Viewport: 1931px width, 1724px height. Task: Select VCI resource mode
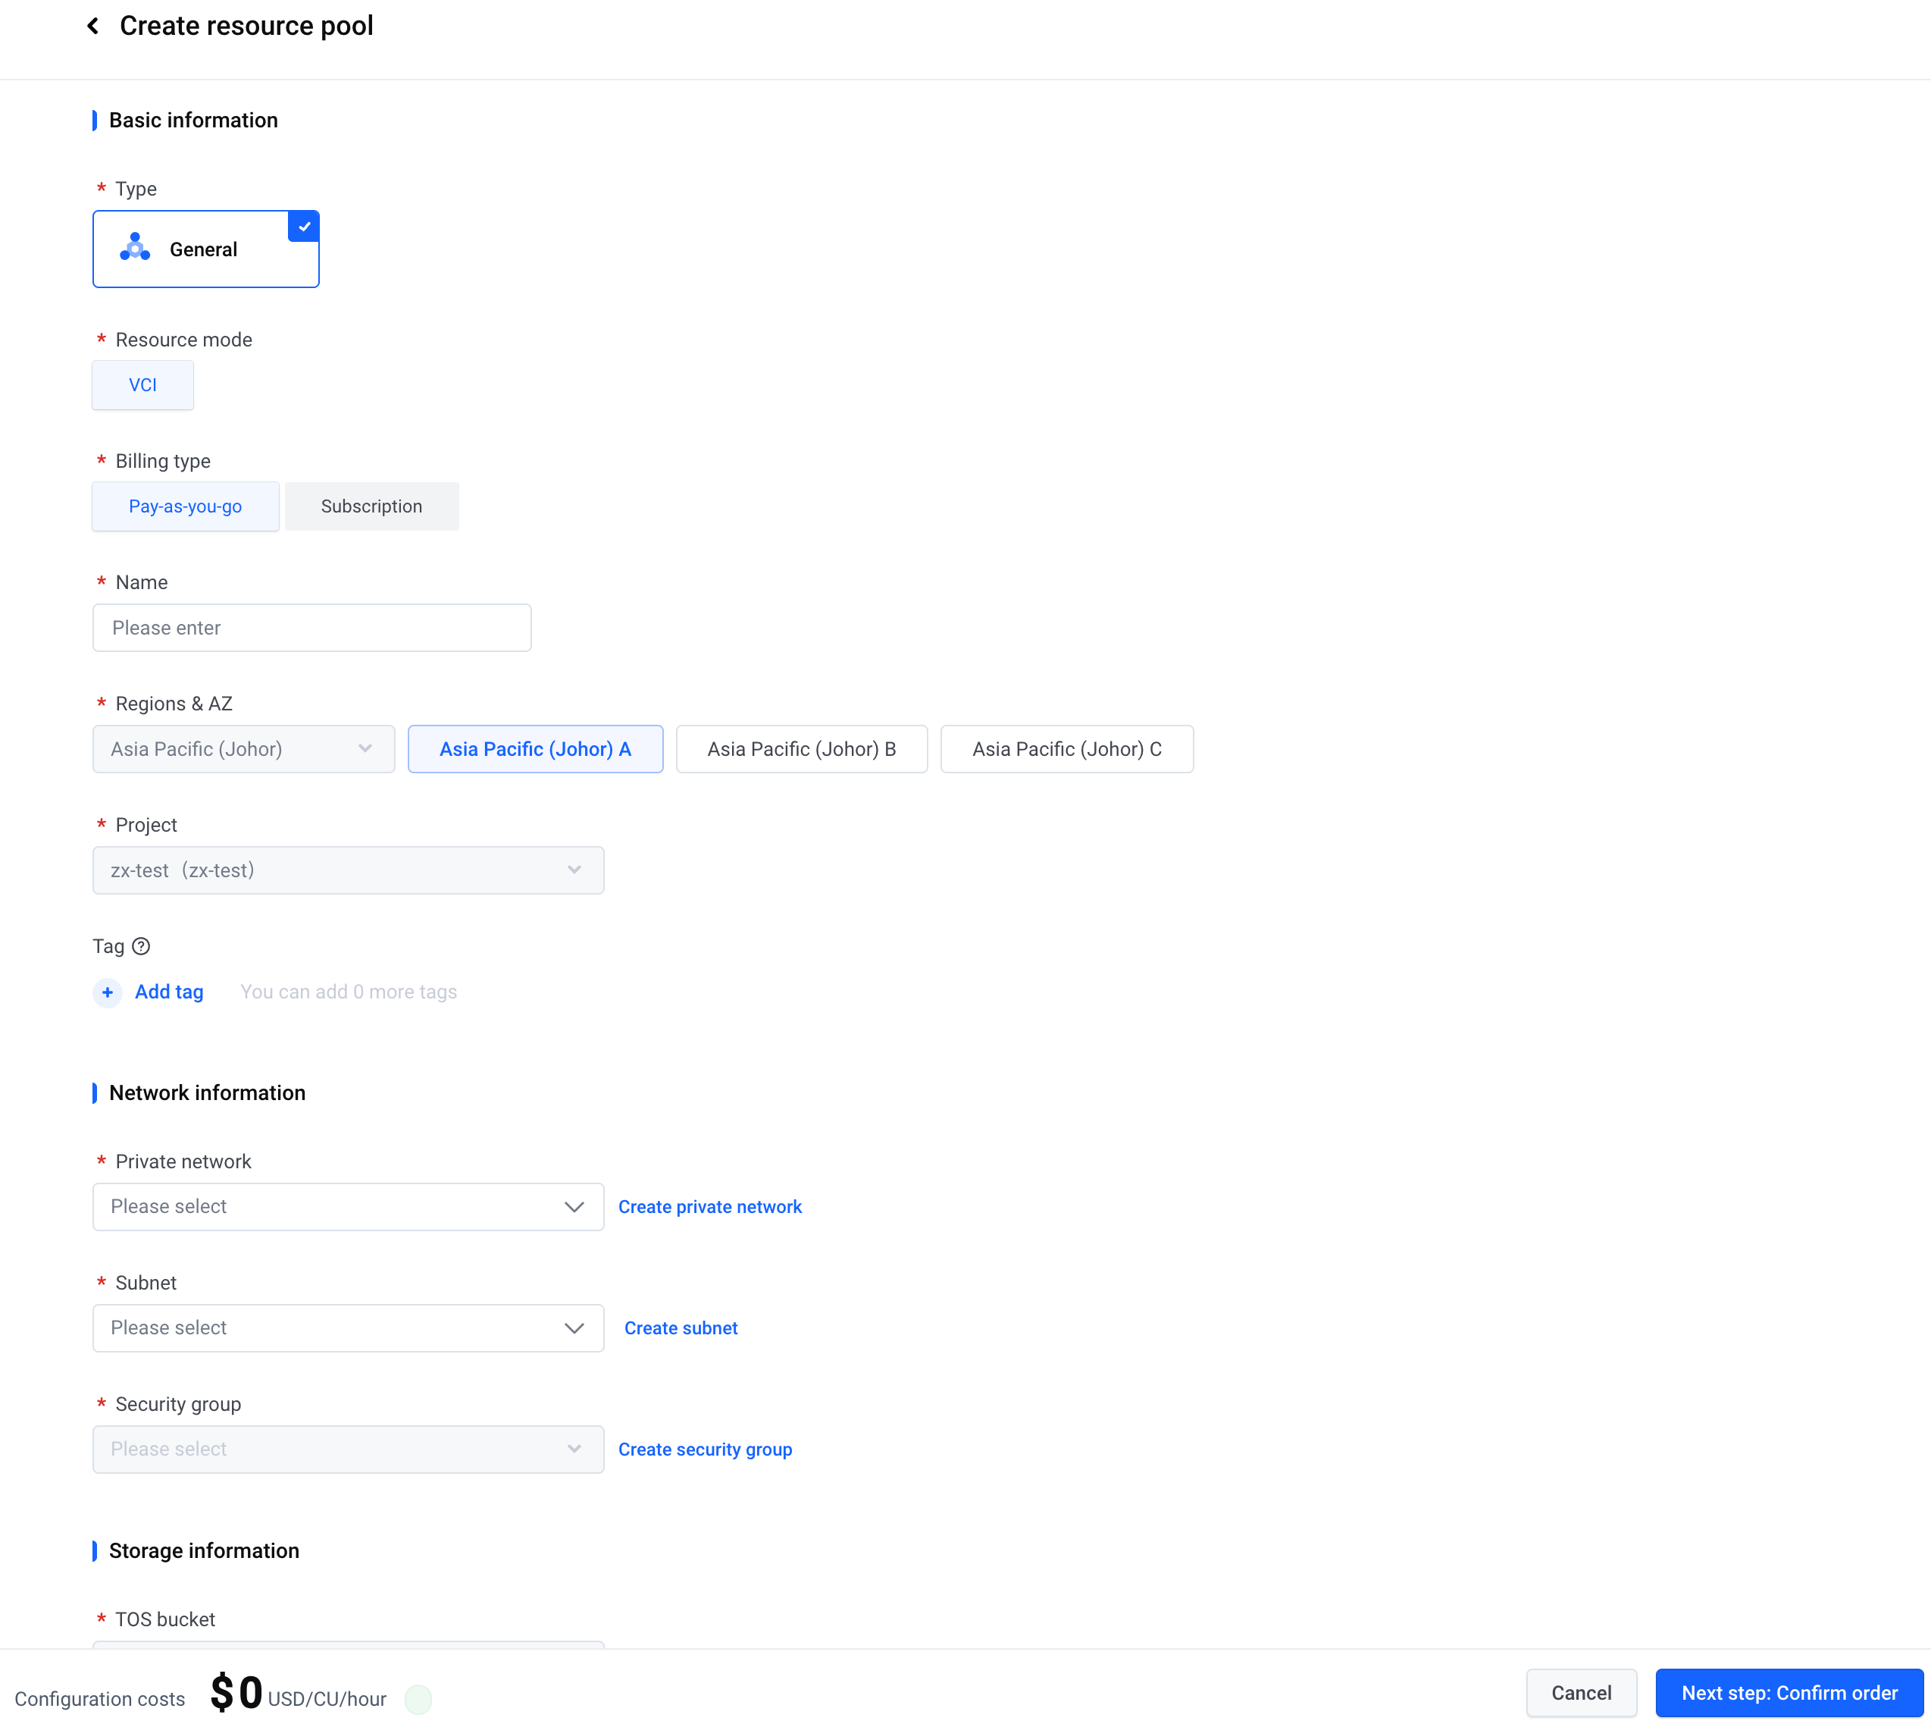(143, 384)
